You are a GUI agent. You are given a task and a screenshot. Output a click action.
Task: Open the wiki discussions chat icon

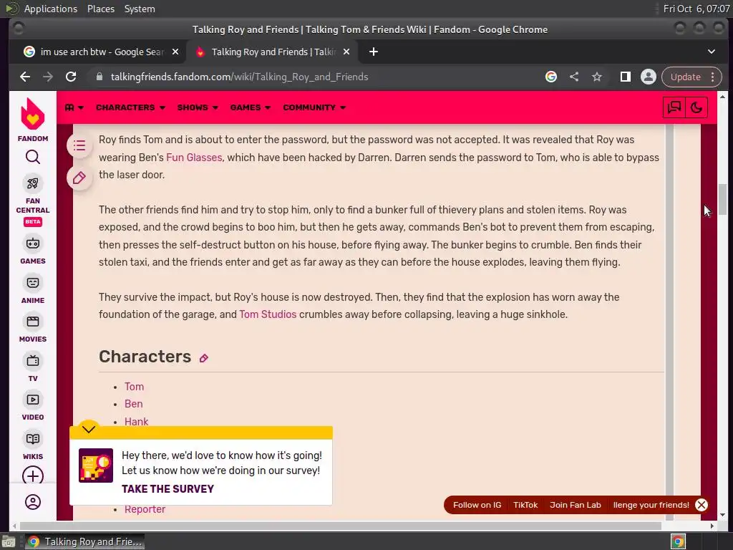pos(674,107)
